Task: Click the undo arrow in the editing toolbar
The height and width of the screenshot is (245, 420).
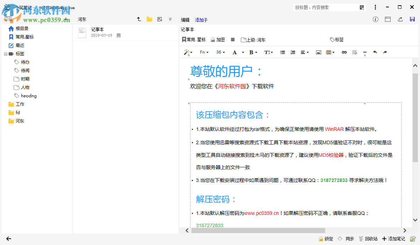Action: 374,52
